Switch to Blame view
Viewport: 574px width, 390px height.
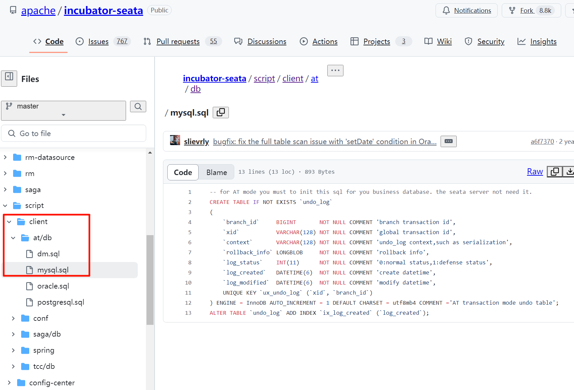217,172
